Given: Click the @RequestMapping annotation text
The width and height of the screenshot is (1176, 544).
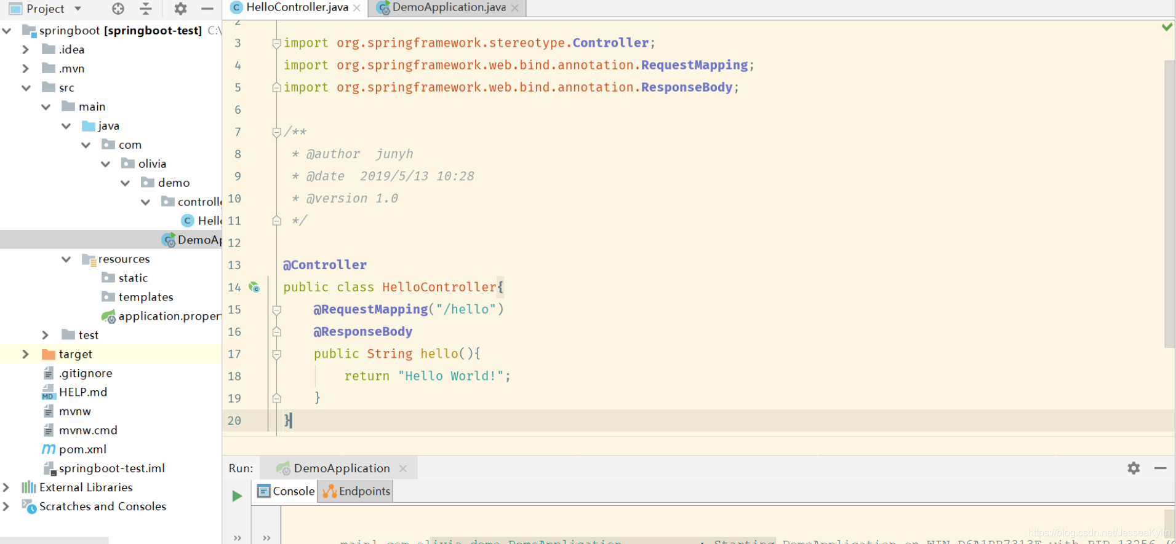Looking at the screenshot, I should (x=370, y=309).
